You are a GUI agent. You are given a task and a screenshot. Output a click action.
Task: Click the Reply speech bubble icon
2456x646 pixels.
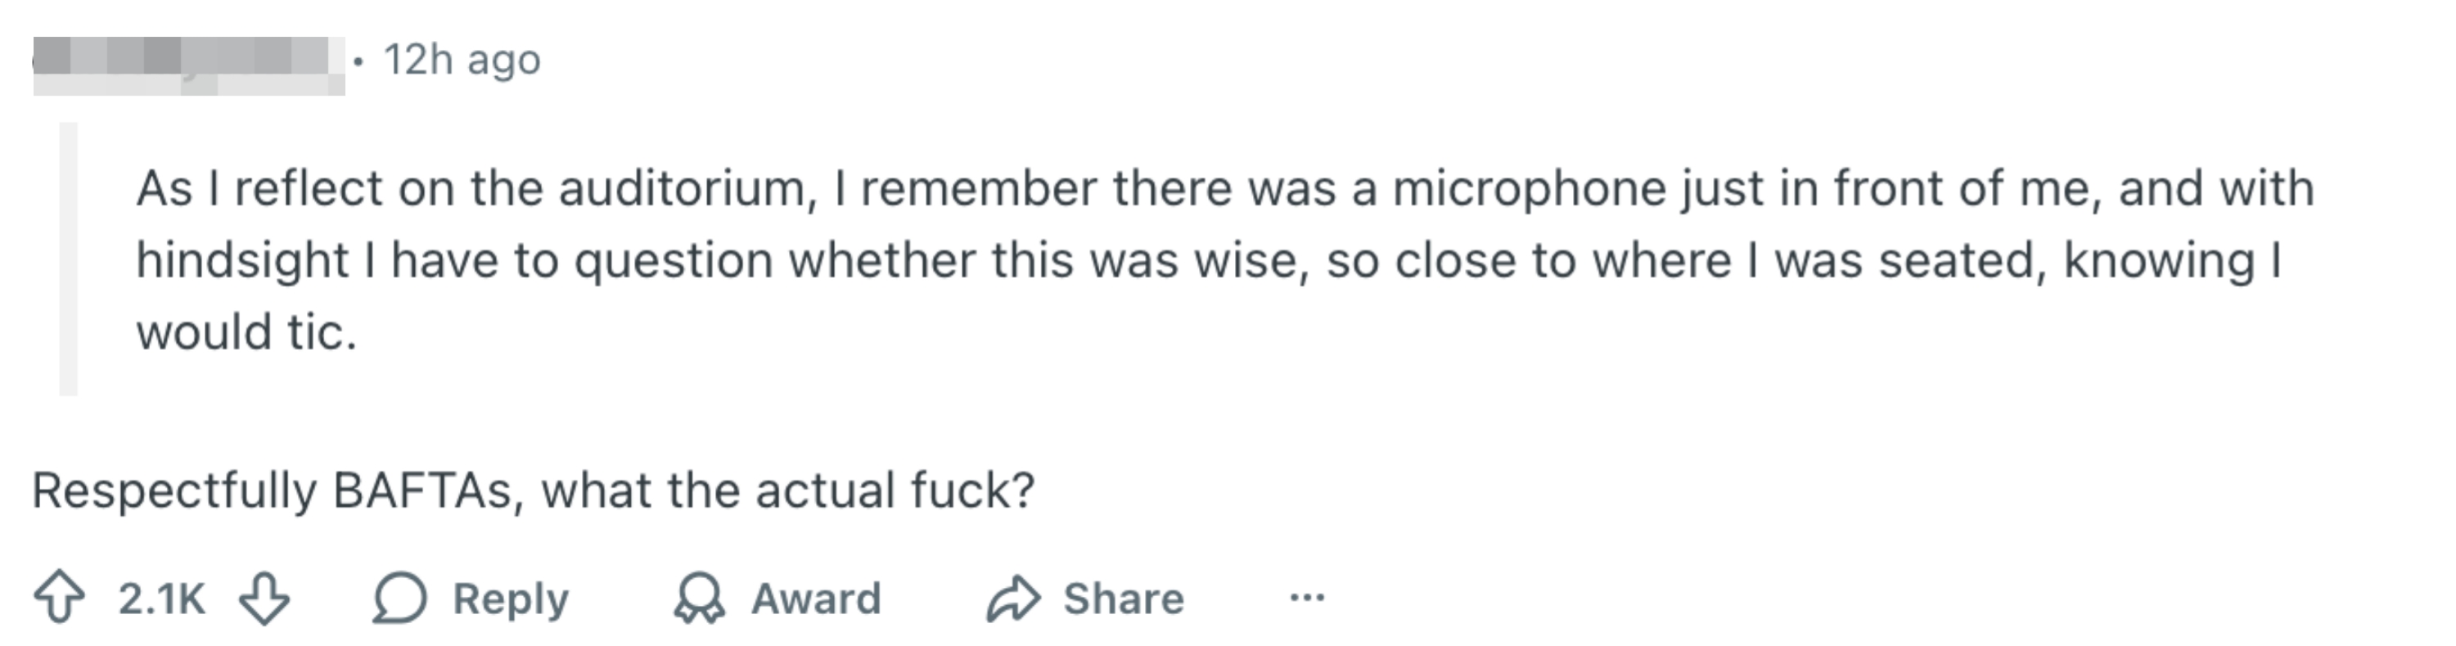[399, 598]
